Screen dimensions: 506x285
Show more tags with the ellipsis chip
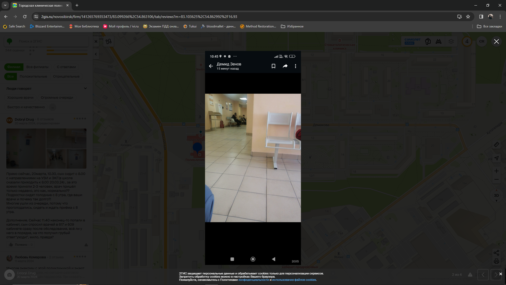coord(53,107)
